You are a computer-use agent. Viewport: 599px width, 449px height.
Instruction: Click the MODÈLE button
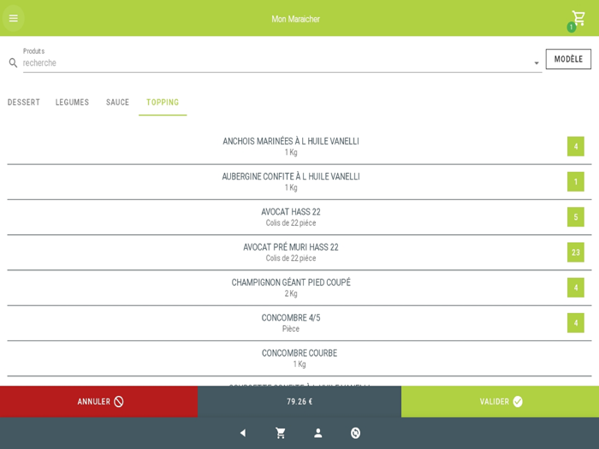click(x=568, y=59)
